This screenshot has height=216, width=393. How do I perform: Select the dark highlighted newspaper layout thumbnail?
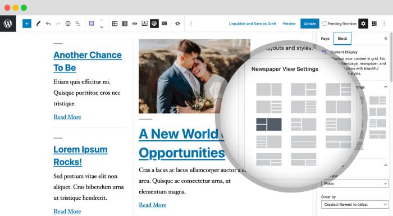[x=269, y=125]
